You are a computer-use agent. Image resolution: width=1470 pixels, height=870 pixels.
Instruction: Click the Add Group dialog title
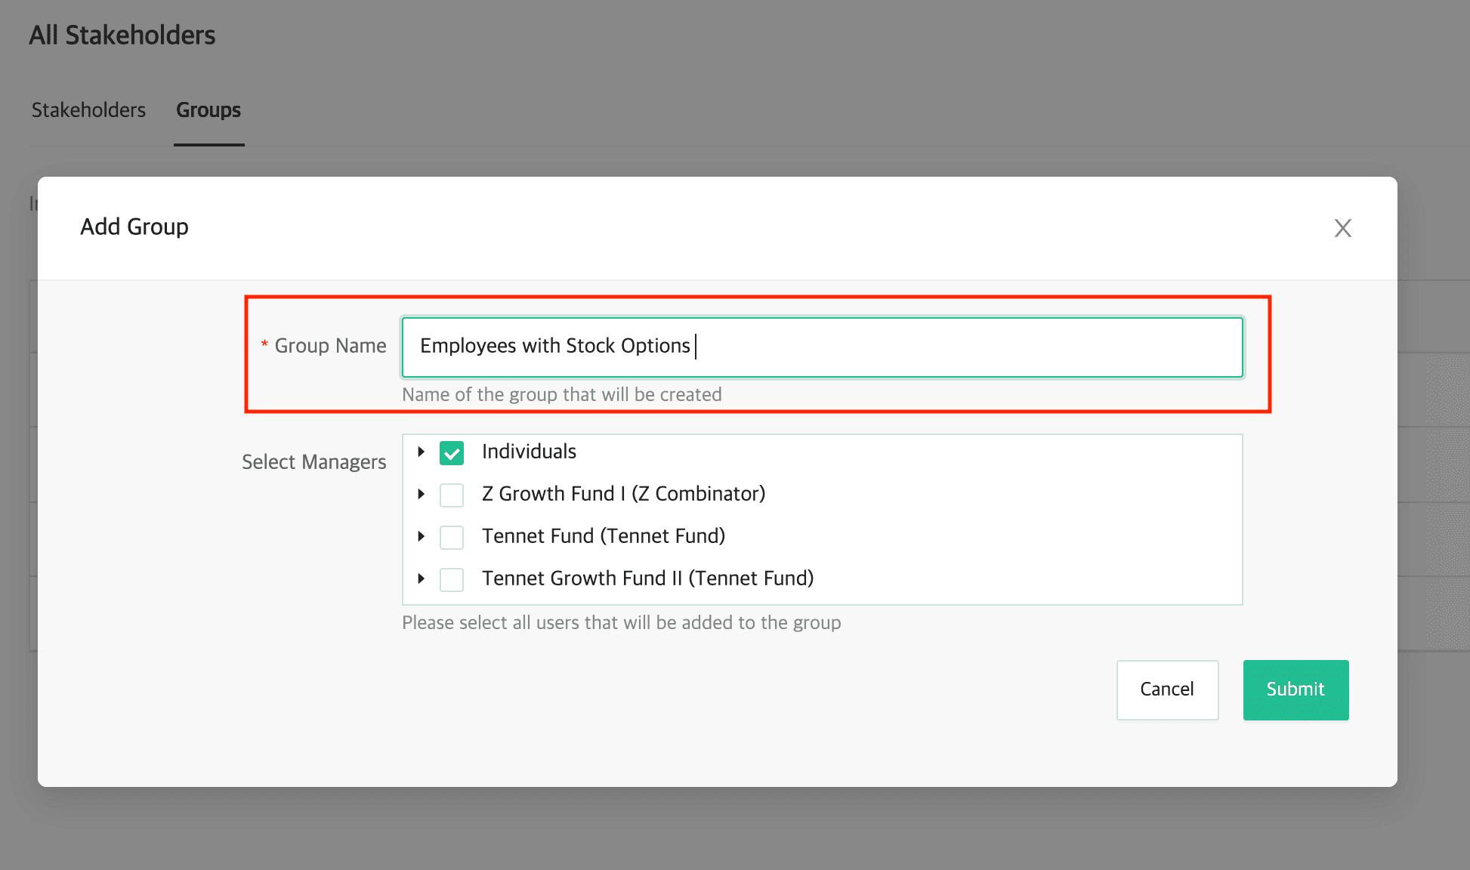point(134,227)
